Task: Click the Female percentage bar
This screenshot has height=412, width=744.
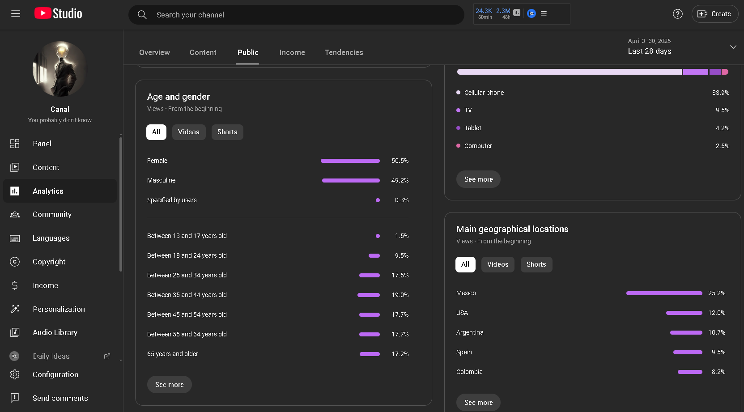Action: [x=350, y=161]
